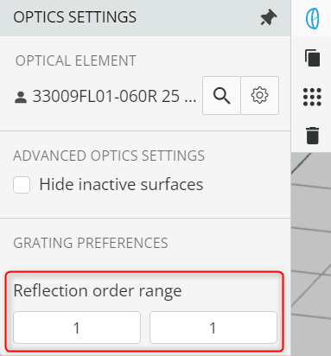Click the user icon beside 33009FL01-060R
The height and width of the screenshot is (356, 331).
tap(21, 98)
